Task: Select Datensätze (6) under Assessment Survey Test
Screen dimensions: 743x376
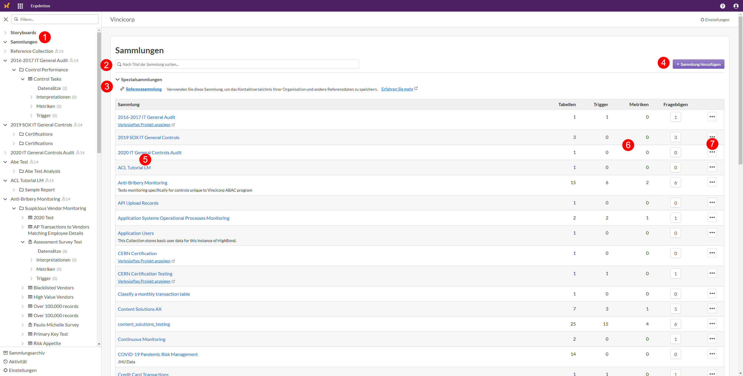Action: pyautogui.click(x=52, y=251)
